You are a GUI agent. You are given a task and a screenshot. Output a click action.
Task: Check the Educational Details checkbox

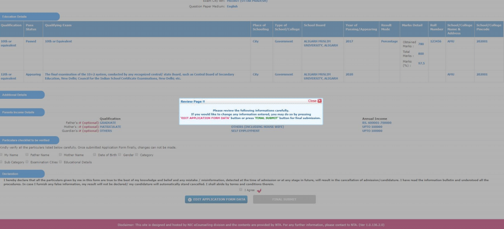[60, 162]
